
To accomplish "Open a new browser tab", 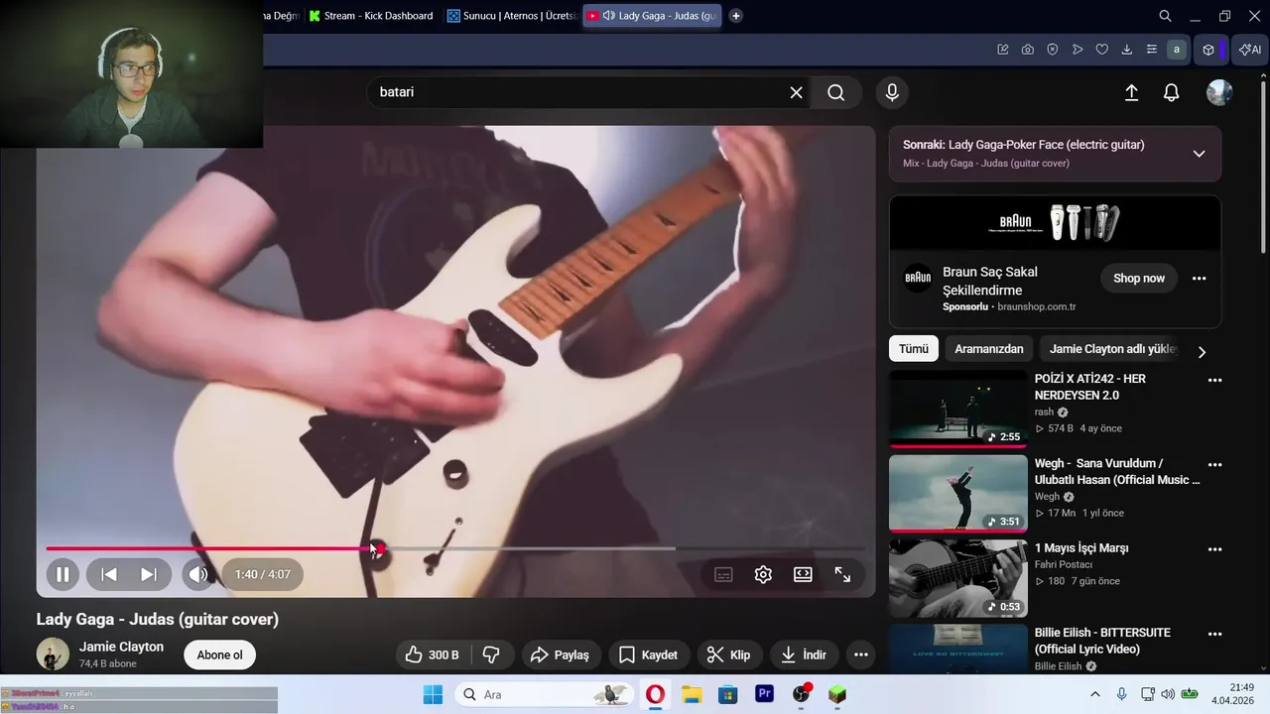I will coord(735,16).
